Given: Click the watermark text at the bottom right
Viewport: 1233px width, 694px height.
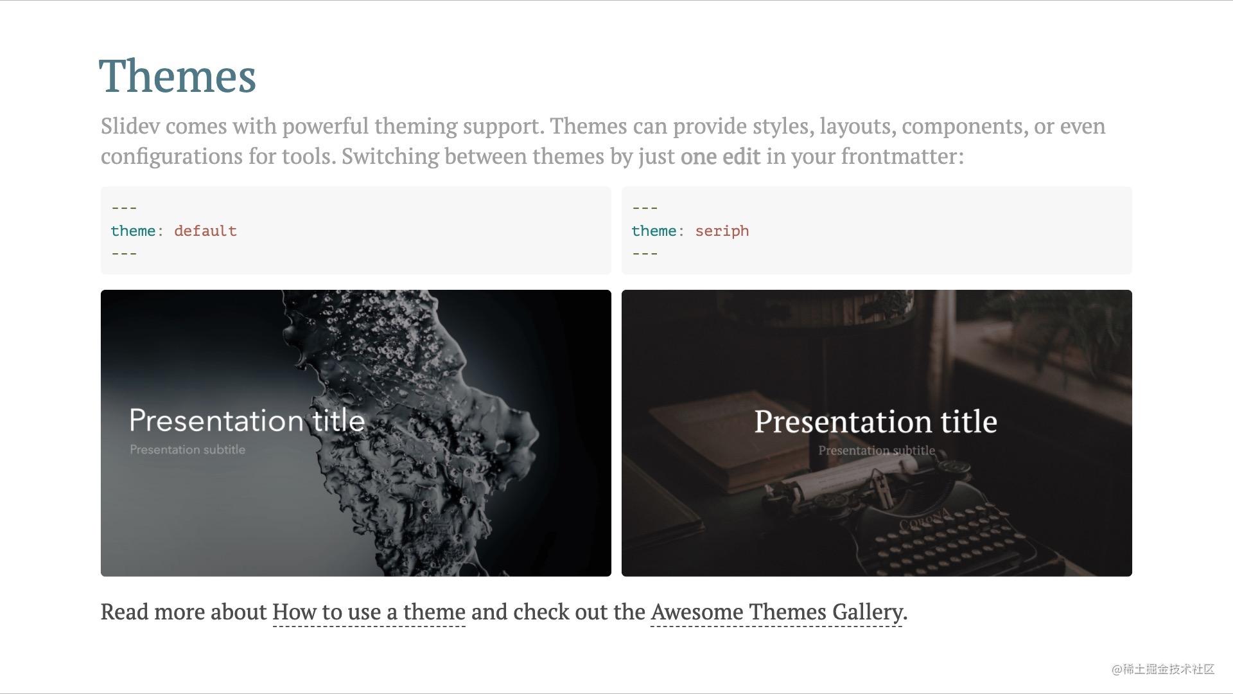Looking at the screenshot, I should tap(1163, 669).
